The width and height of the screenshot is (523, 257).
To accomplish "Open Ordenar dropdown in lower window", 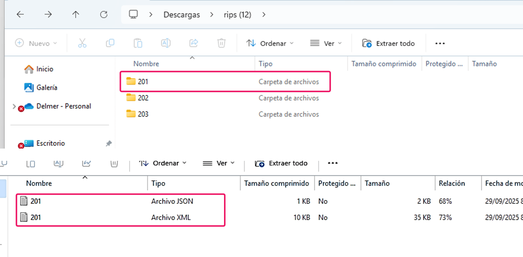I will (x=162, y=163).
